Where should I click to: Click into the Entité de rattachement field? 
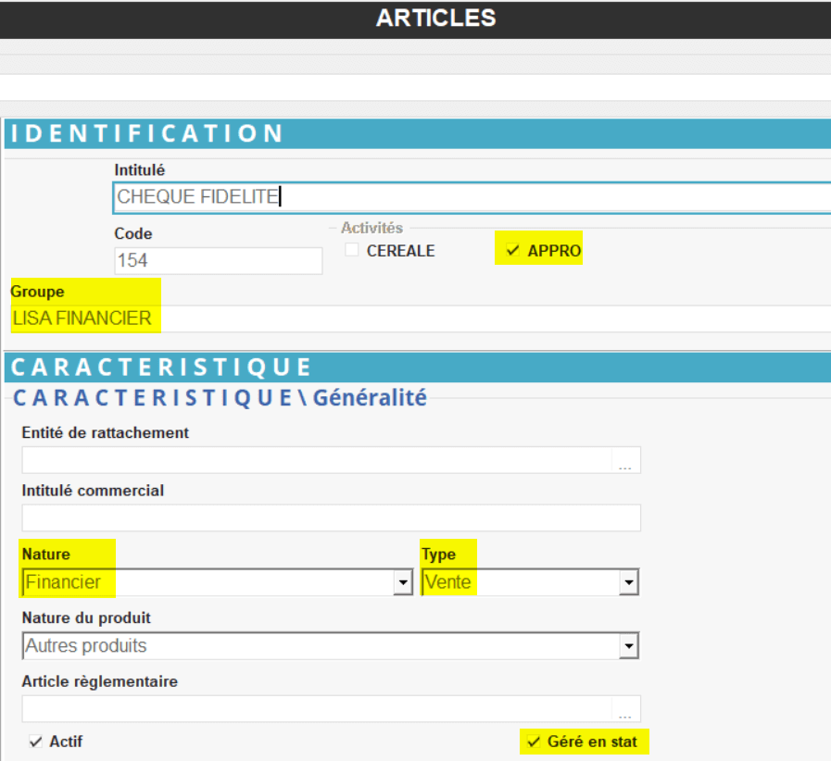pyautogui.click(x=315, y=460)
